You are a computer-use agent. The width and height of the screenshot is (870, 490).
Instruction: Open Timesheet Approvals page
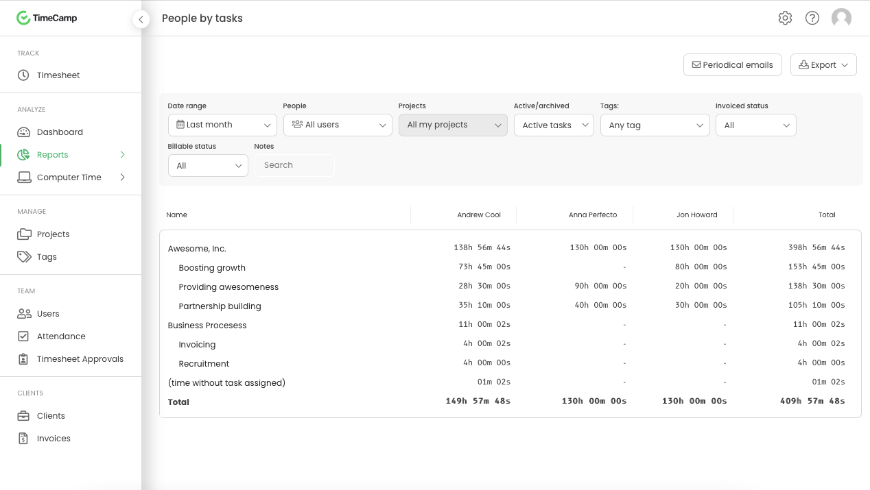tap(80, 359)
